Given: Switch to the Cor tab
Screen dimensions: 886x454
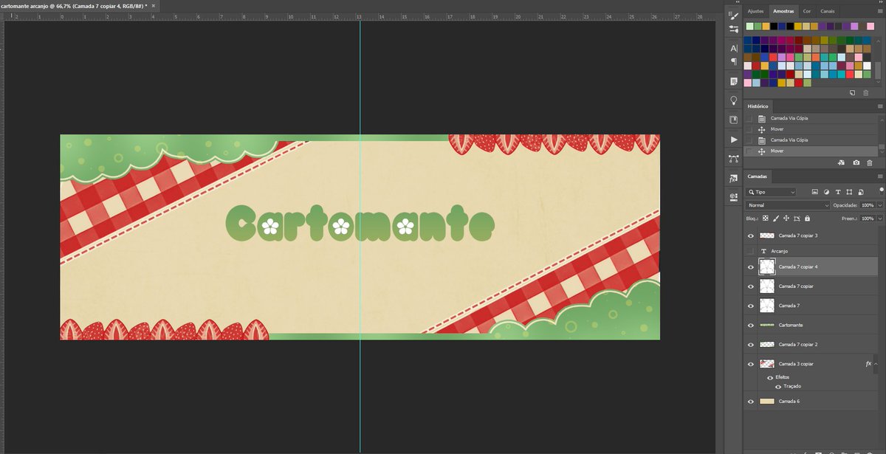Looking at the screenshot, I should 806,11.
